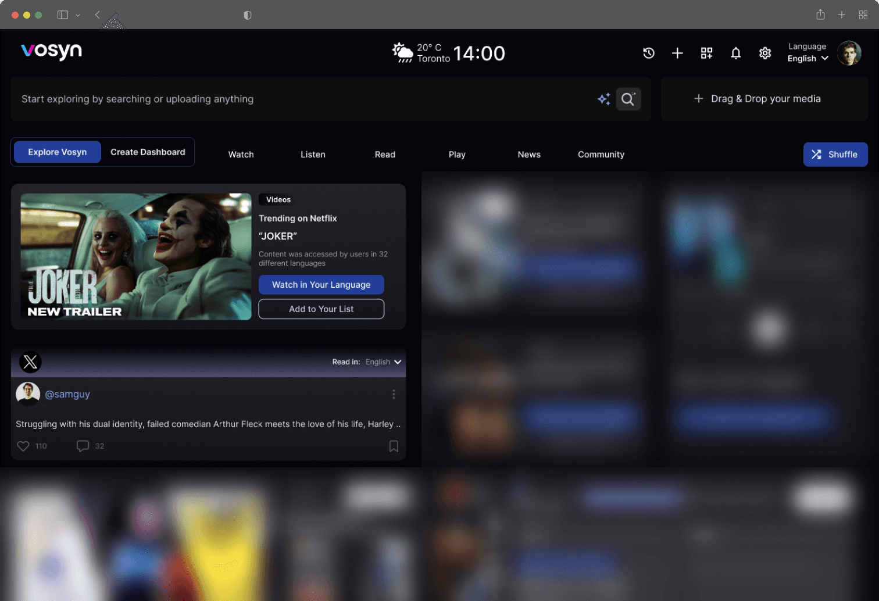The image size is (879, 601).
Task: Click the Toronto location text
Action: click(434, 59)
